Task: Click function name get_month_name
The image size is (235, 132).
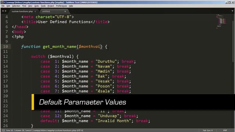Action: tap(59, 47)
